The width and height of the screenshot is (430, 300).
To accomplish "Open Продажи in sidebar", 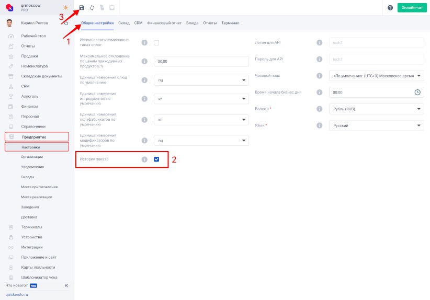I will [x=29, y=56].
